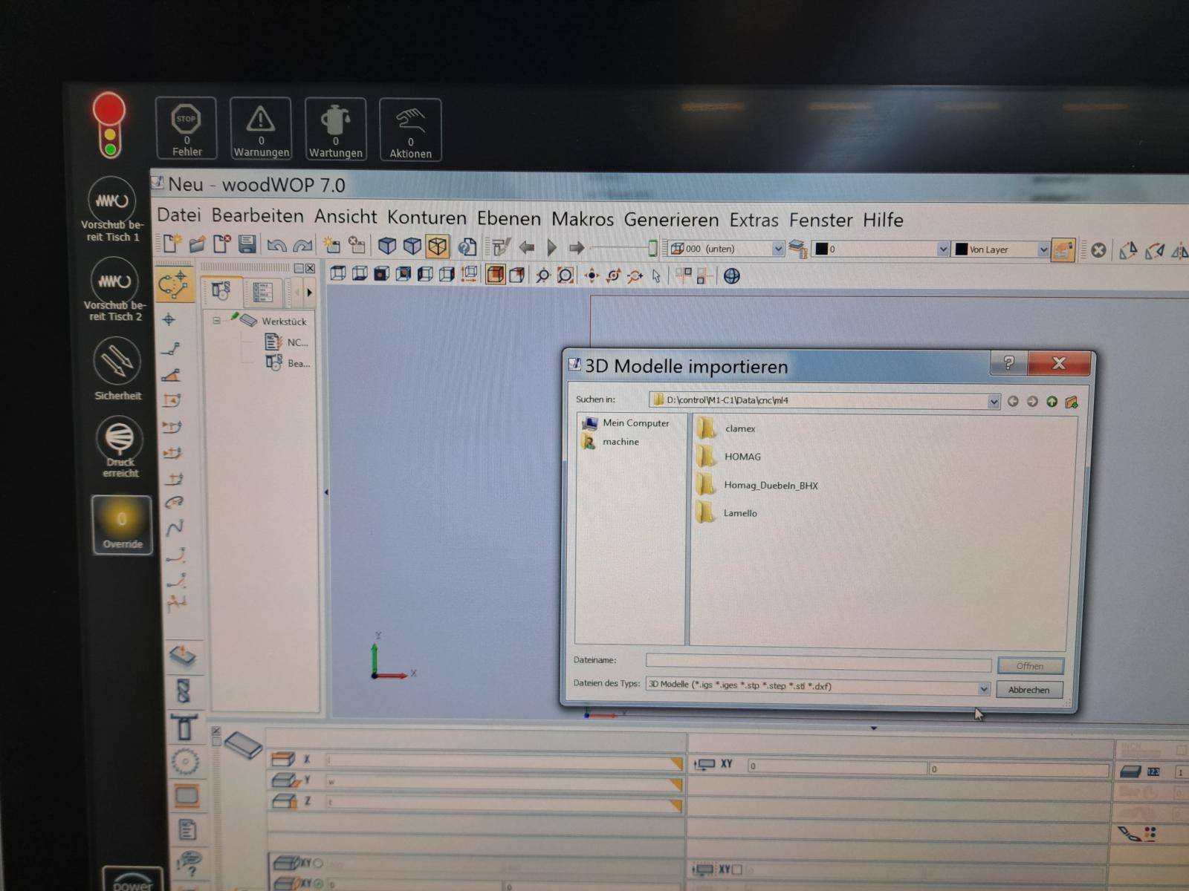Click the Sicherheit round status icon
The height and width of the screenshot is (891, 1189).
pos(117,362)
